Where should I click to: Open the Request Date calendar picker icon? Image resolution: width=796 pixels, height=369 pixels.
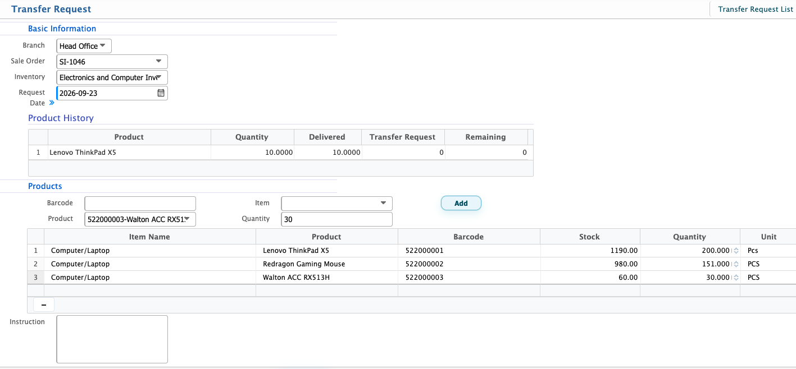[161, 93]
